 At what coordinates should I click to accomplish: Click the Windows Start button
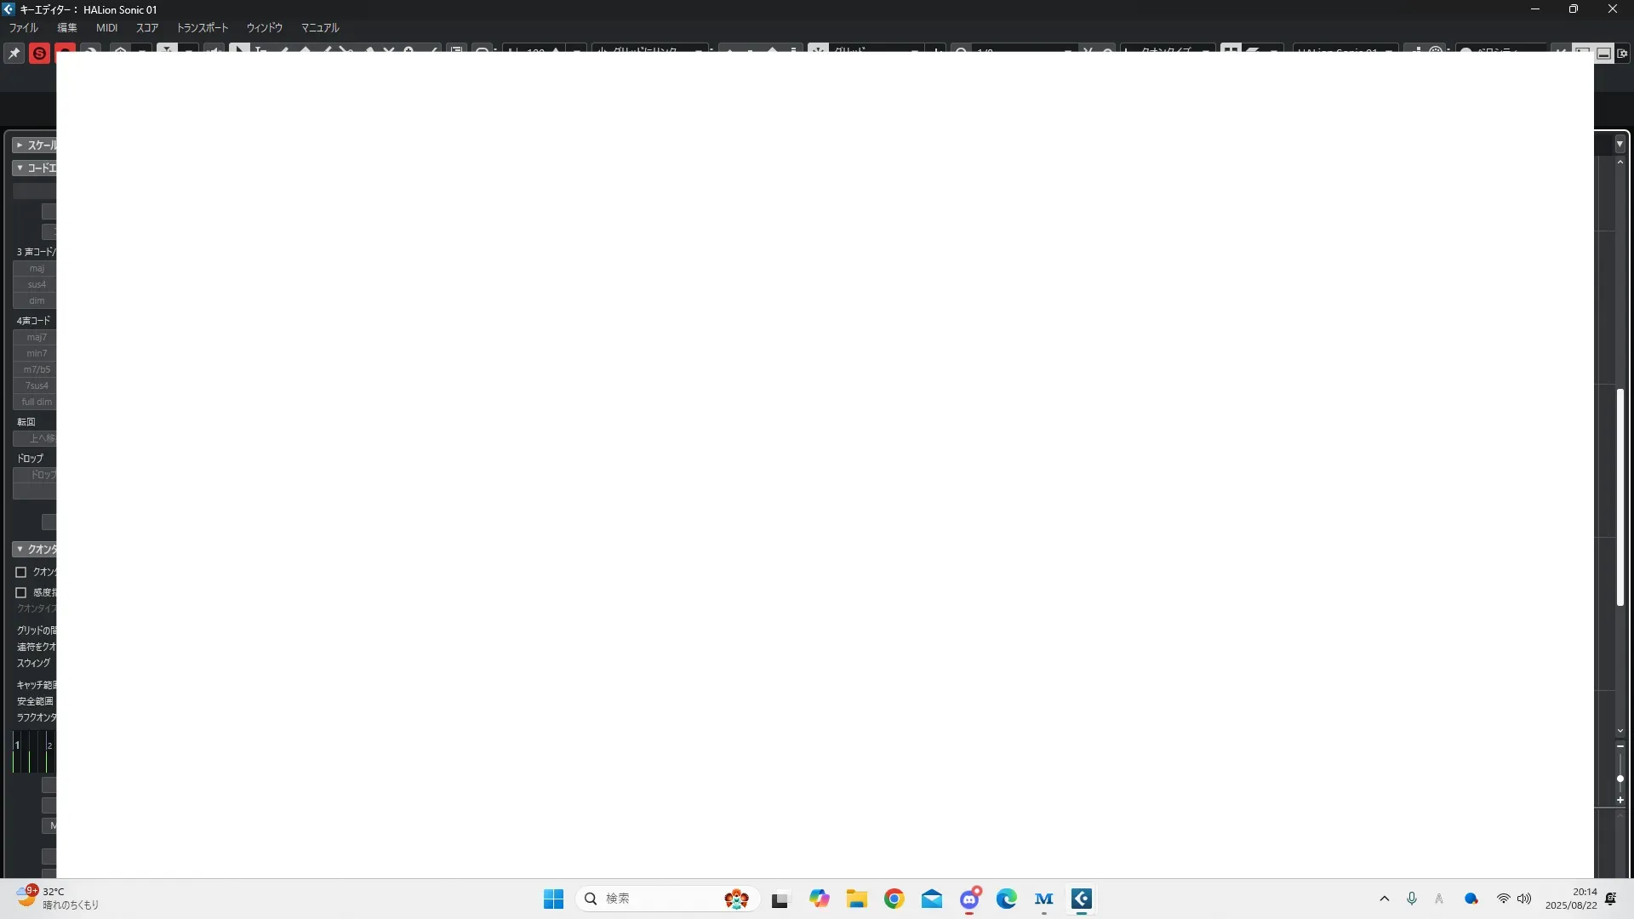pos(553,899)
